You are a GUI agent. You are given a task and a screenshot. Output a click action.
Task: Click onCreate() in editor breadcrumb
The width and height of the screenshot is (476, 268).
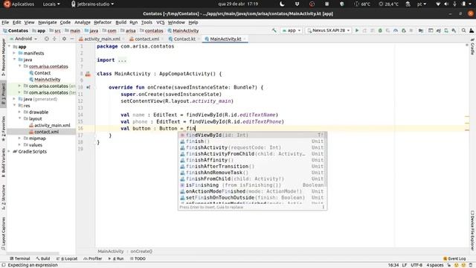tap(141, 252)
